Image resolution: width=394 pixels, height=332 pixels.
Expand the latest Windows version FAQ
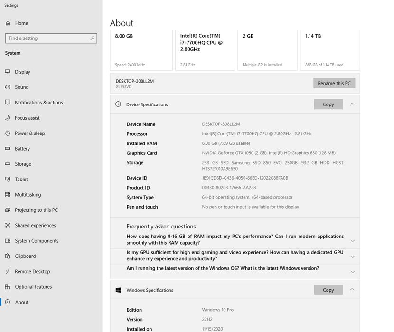point(353,272)
